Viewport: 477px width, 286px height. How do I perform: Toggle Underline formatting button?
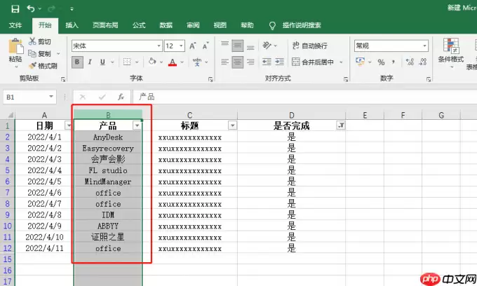click(102, 62)
